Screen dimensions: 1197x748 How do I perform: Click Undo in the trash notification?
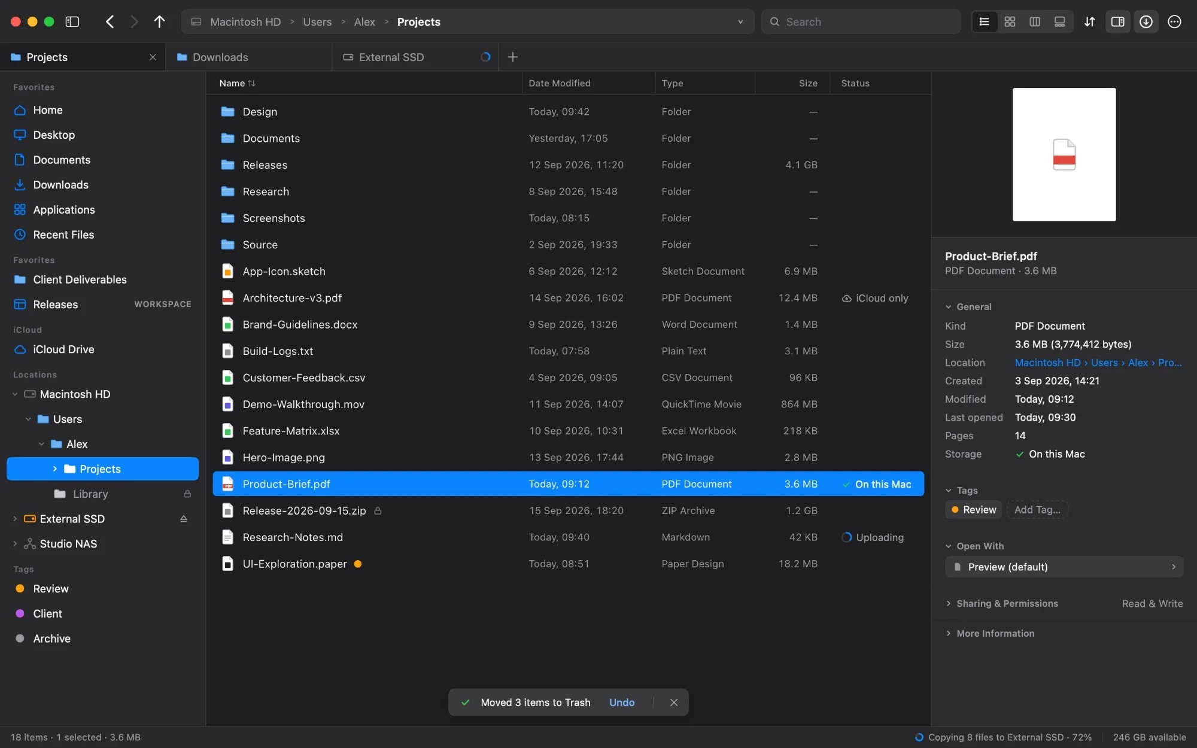[x=621, y=703]
